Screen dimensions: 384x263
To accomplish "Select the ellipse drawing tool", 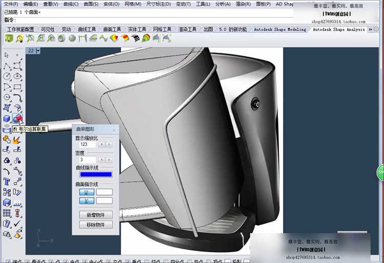I will pos(17,76).
